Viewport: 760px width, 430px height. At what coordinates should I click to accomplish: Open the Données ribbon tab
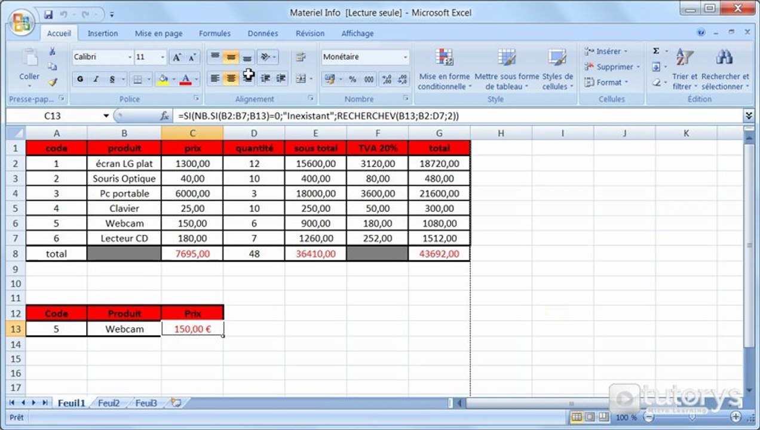(x=263, y=33)
